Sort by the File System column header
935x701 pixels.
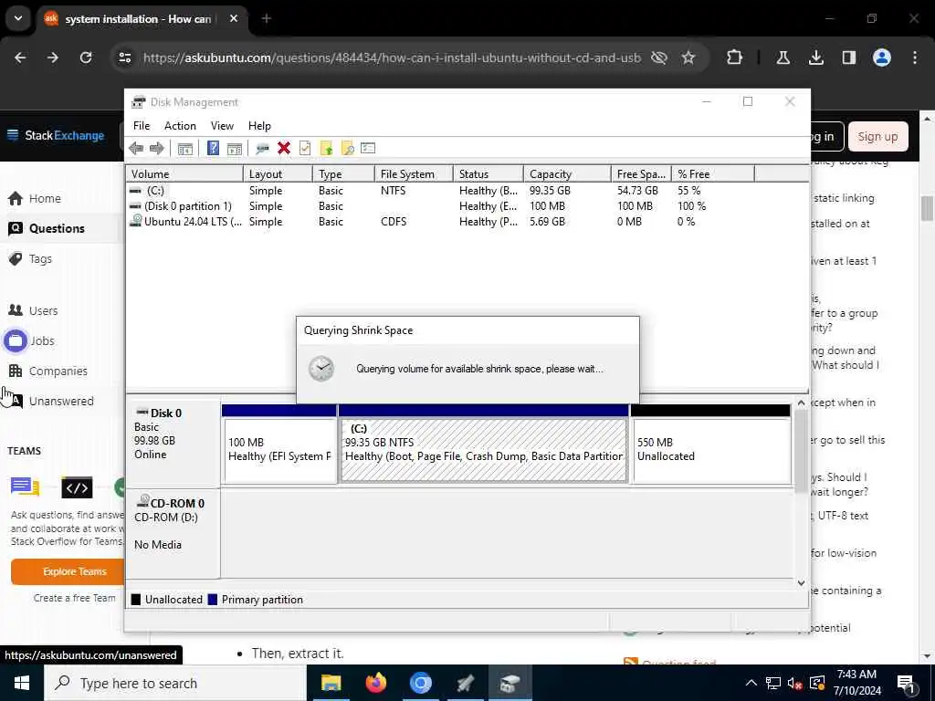coord(414,174)
